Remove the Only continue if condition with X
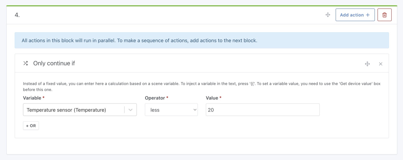The width and height of the screenshot is (403, 160). pyautogui.click(x=381, y=64)
